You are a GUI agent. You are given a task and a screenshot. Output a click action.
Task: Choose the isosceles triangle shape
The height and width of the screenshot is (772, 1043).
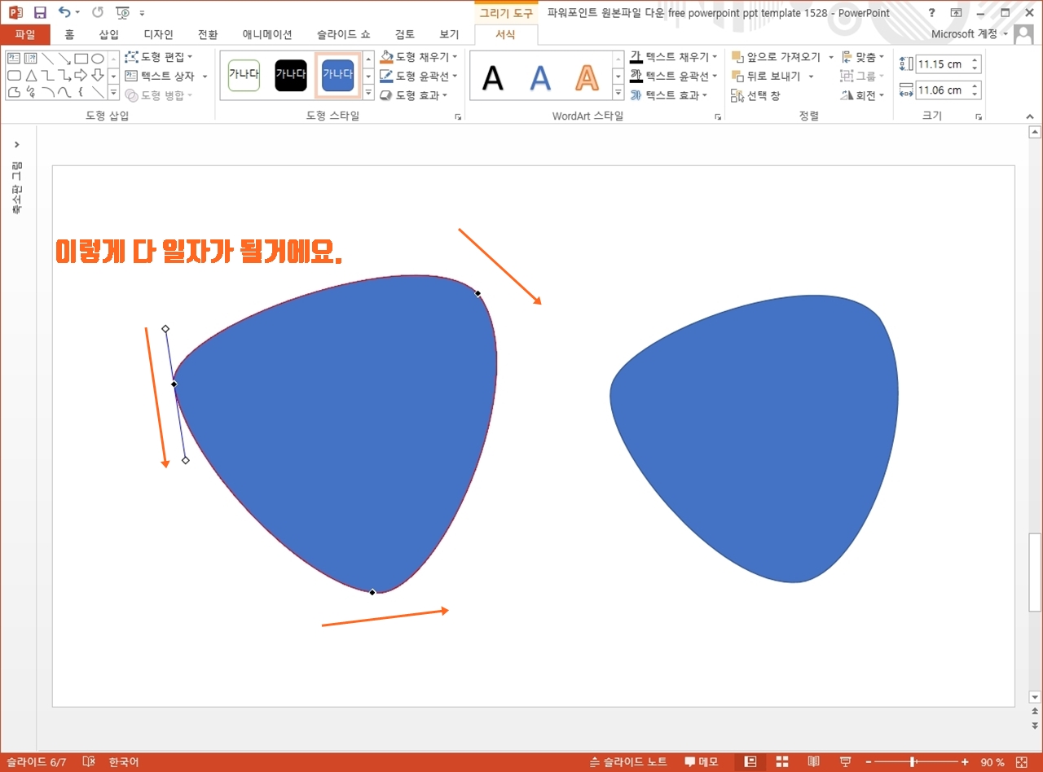pos(31,75)
